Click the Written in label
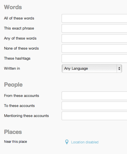 tap(12, 69)
